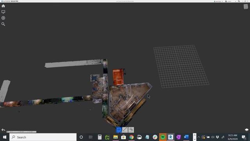The width and height of the screenshot is (250, 141).
Task: Open the ReCap Home menu icon
Action: (3, 6)
